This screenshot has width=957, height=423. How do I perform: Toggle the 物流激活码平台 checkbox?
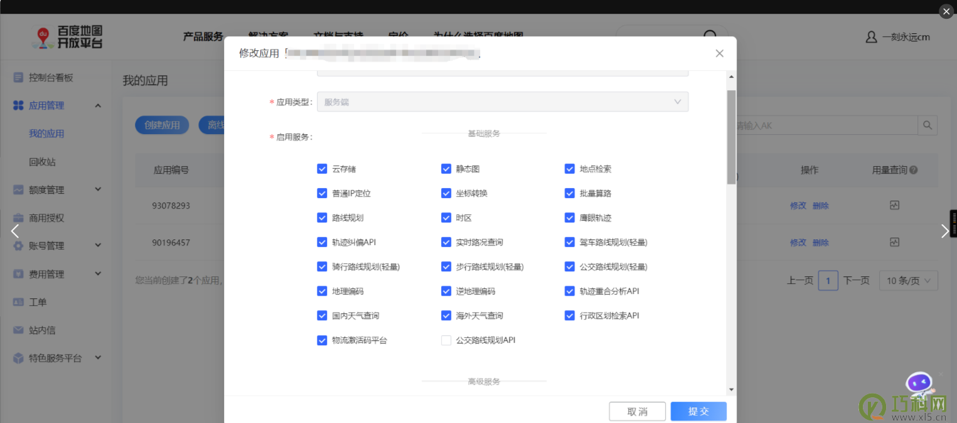coord(322,340)
